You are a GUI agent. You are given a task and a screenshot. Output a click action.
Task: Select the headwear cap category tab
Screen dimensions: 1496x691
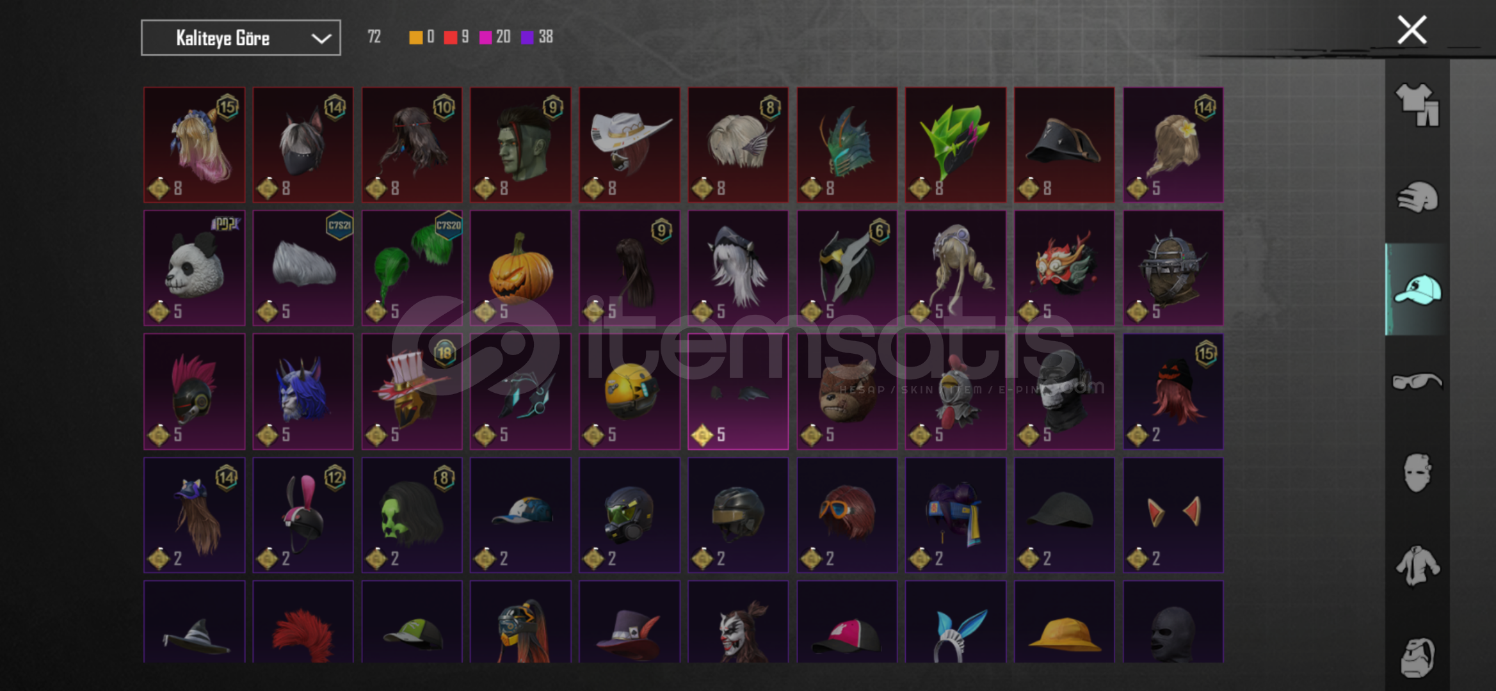click(x=1417, y=289)
